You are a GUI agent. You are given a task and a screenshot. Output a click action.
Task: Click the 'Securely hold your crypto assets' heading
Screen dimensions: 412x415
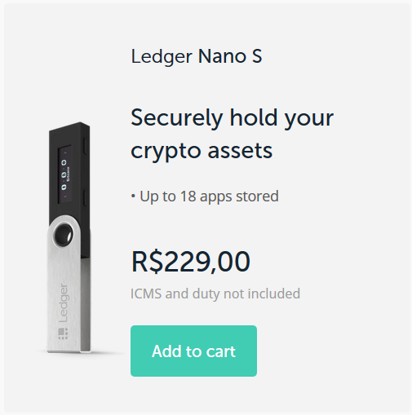point(233,134)
